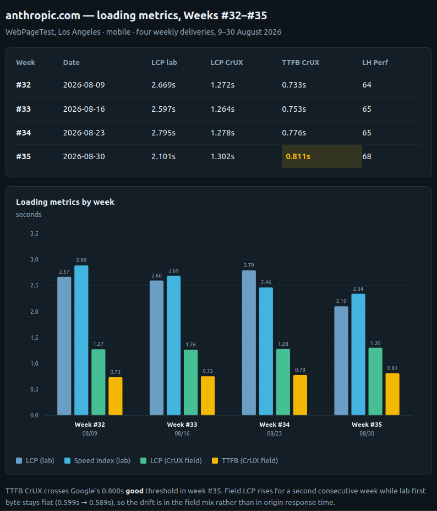Click the Week #35 LCP lab bar (2.10)

point(341,361)
